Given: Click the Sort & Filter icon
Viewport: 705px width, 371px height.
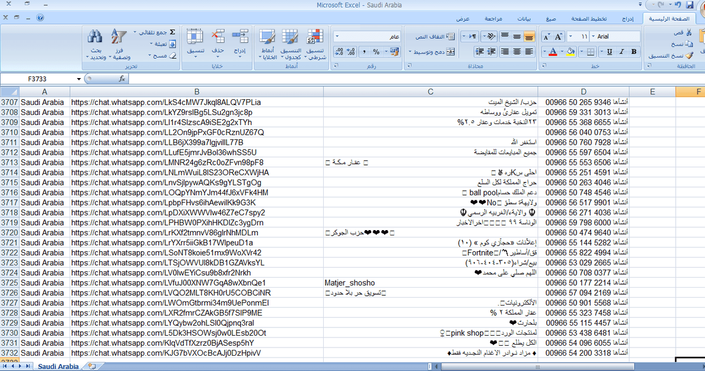Looking at the screenshot, I should pyautogui.click(x=119, y=38).
